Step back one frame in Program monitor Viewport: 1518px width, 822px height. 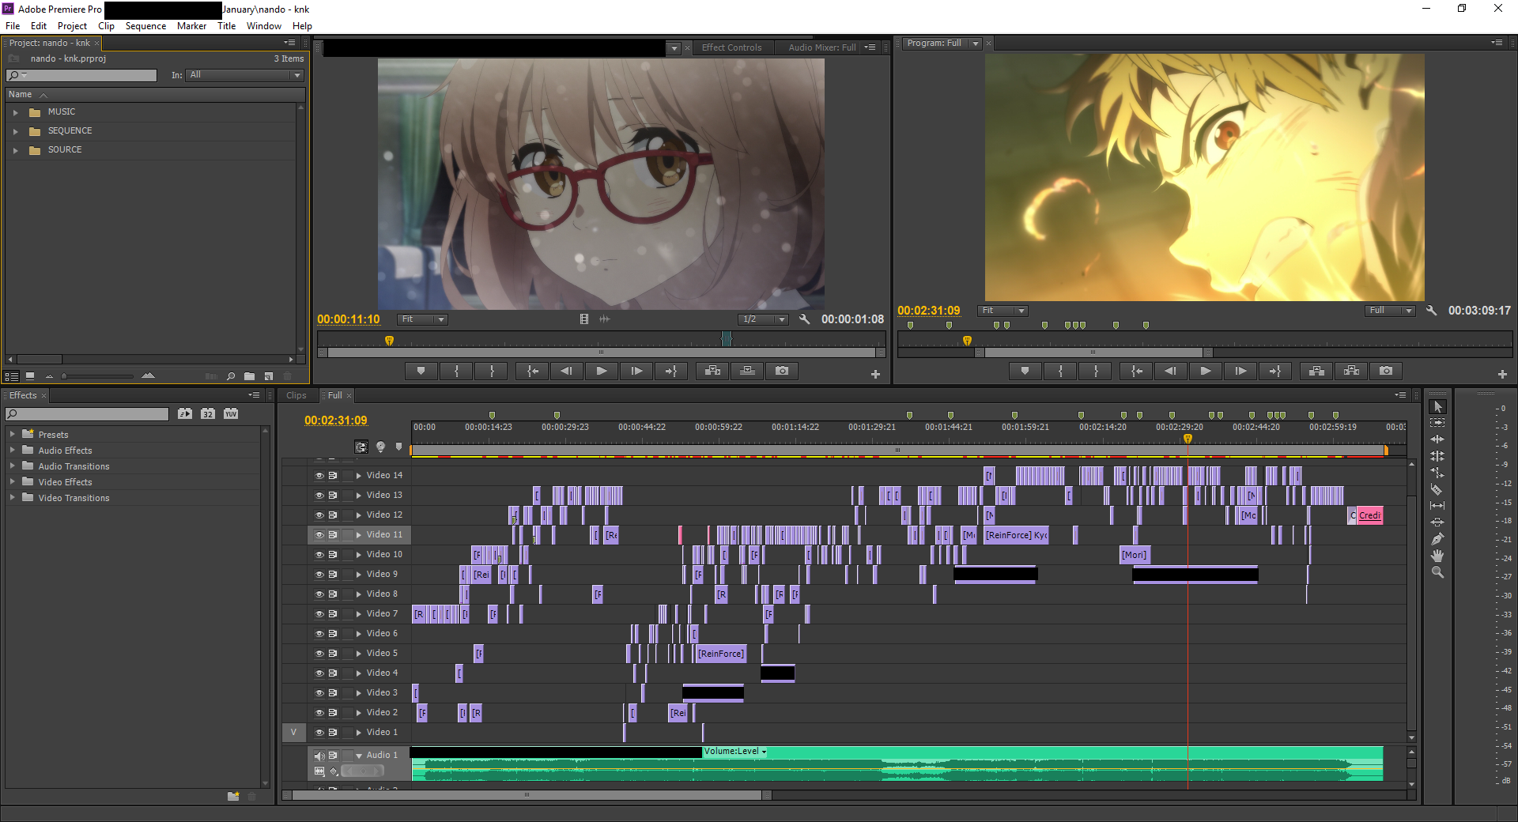pyautogui.click(x=1171, y=371)
